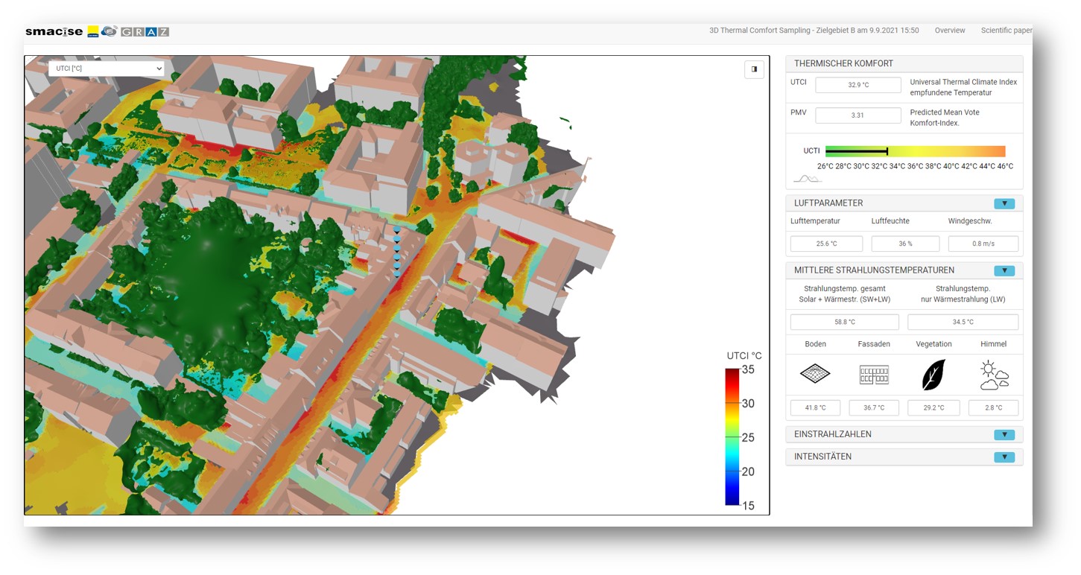Open the Scientific paper link
Screen dimensions: 1081x575
click(1006, 31)
